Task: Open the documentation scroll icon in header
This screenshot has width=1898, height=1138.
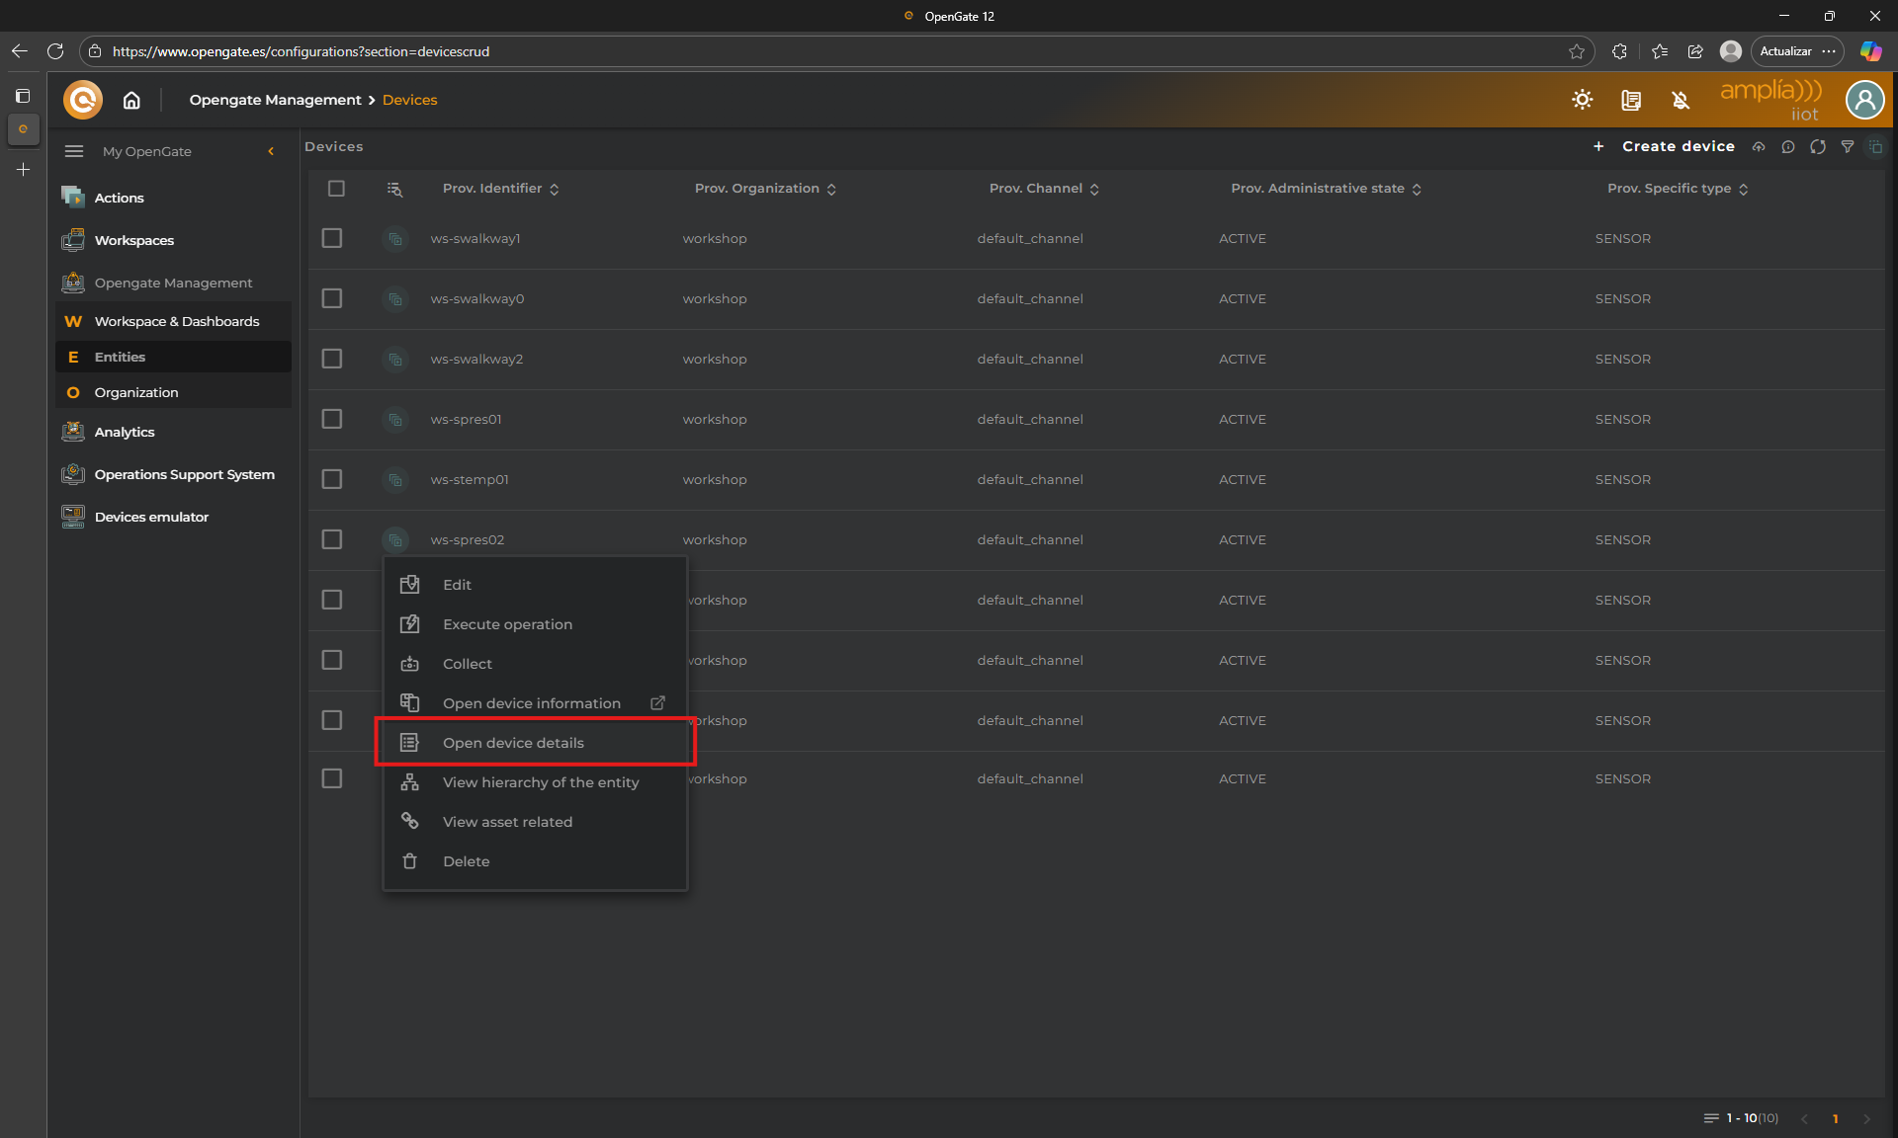Action: tap(1631, 100)
